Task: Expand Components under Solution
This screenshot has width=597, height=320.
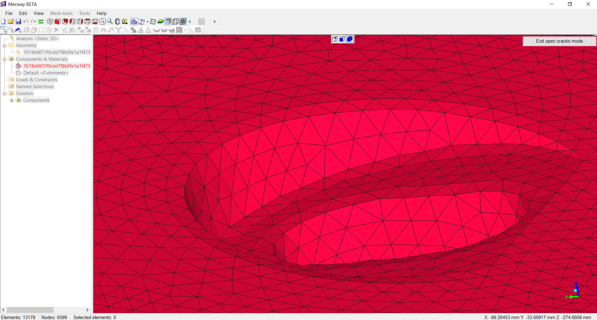Action: (x=12, y=100)
